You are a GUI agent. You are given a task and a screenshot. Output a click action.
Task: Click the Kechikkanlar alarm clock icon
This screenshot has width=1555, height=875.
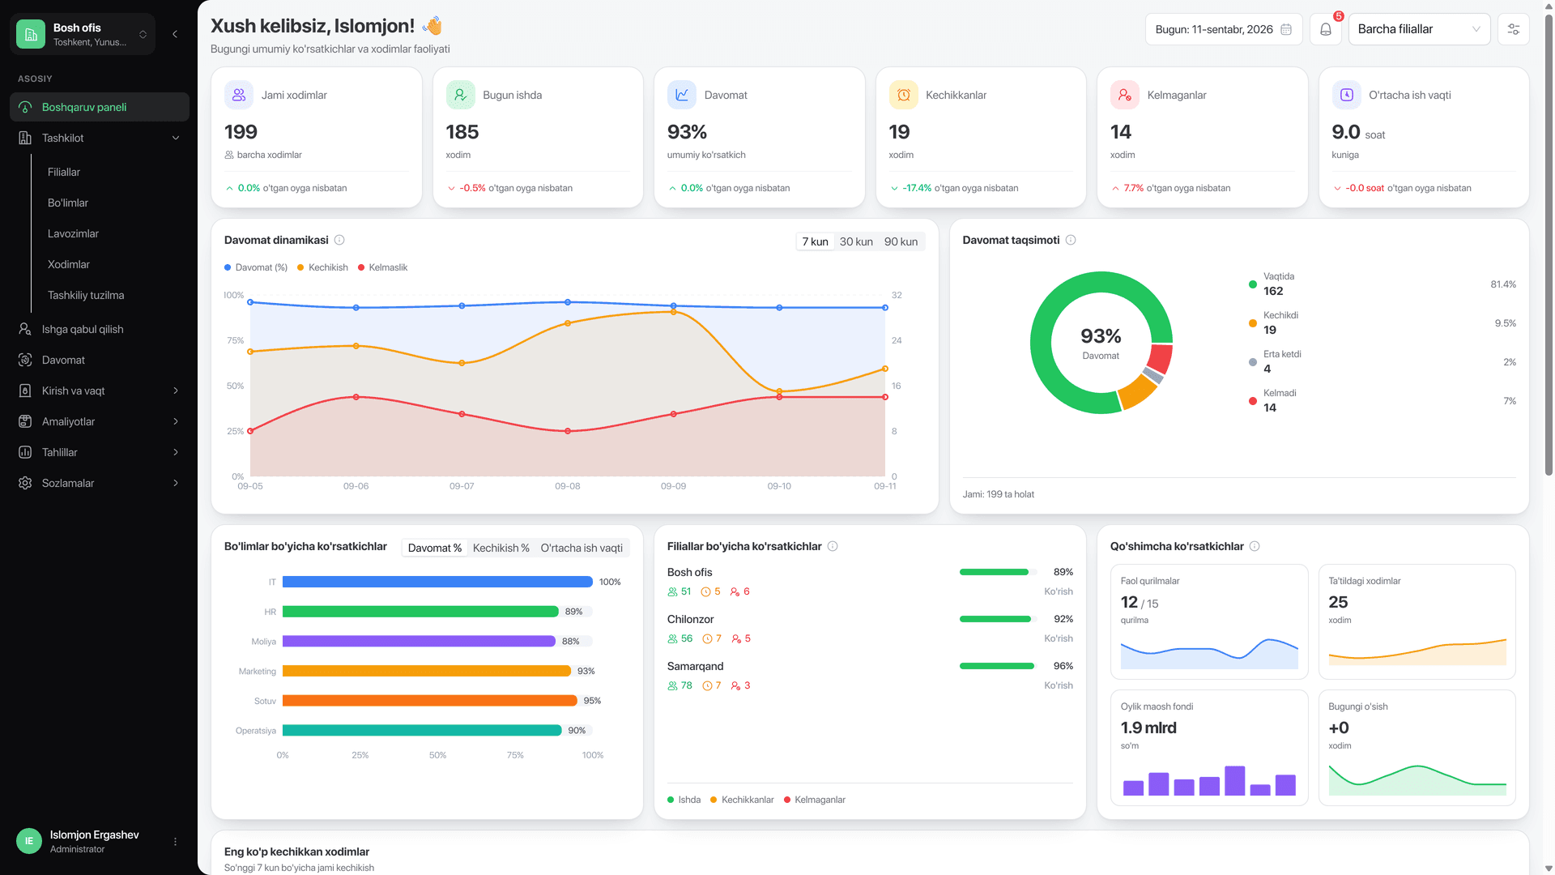pos(903,95)
